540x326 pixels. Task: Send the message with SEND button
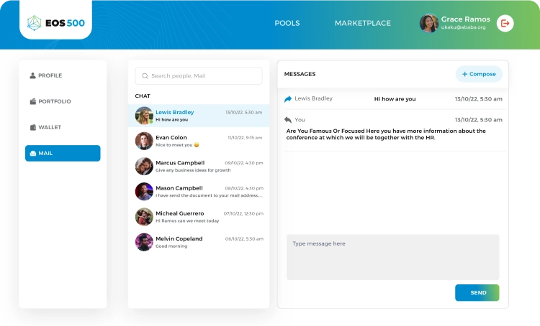(x=477, y=293)
